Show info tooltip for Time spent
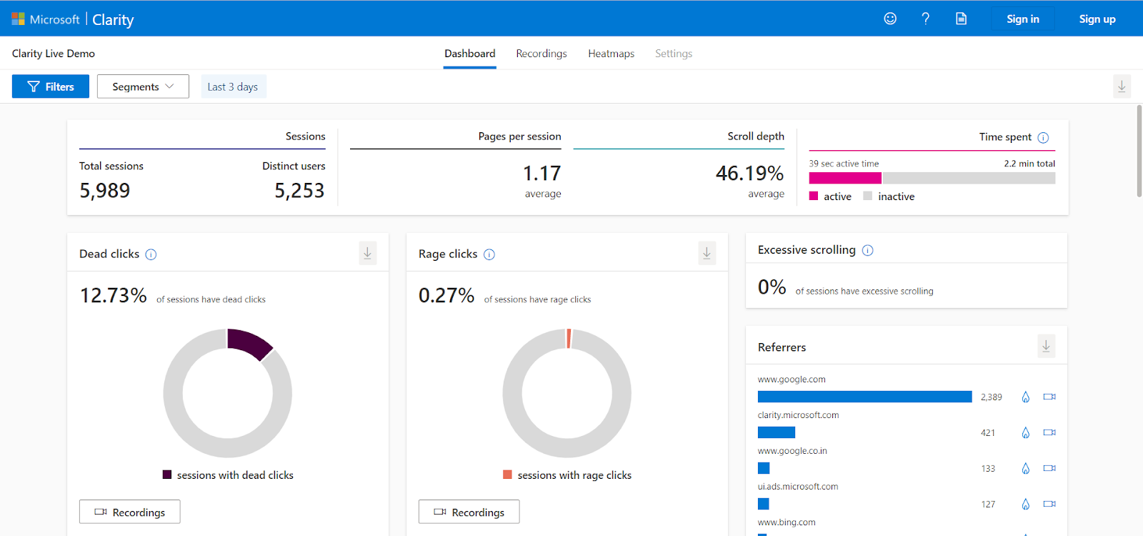 [x=1043, y=138]
